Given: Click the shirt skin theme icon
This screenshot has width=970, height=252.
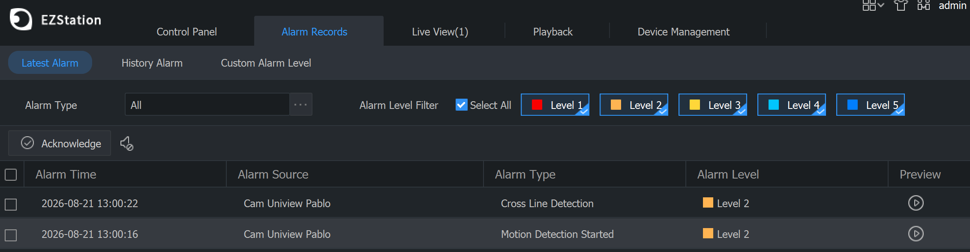Looking at the screenshot, I should point(901,5).
